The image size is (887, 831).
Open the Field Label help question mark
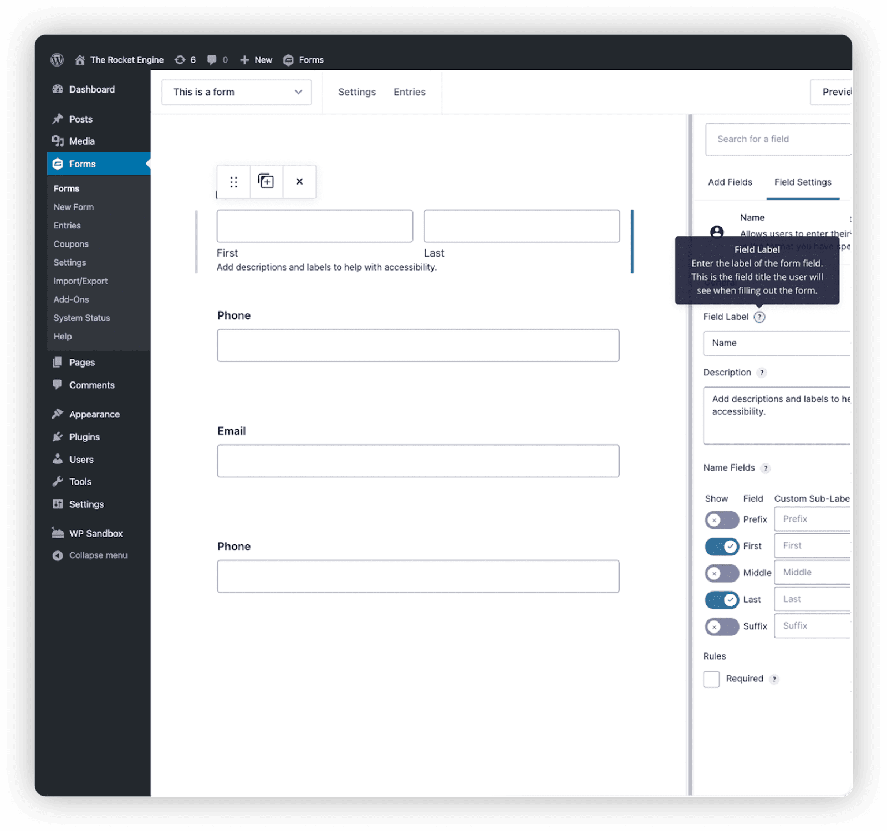(759, 317)
